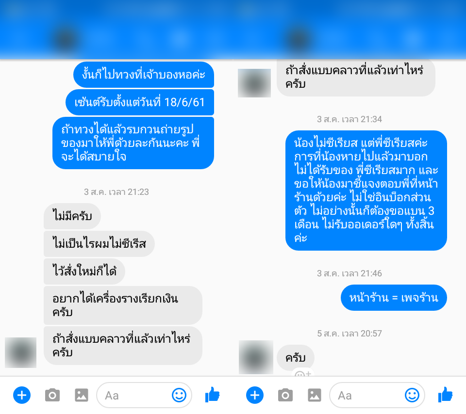Send thumbs-up like in right chat
Image resolution: width=466 pixels, height=414 pixels.
(446, 395)
